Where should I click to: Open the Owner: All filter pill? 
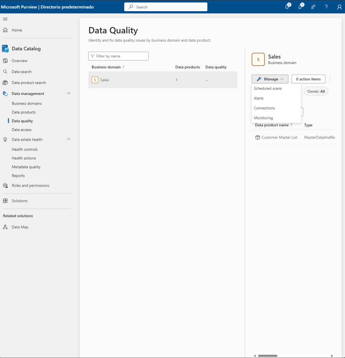[x=316, y=91]
